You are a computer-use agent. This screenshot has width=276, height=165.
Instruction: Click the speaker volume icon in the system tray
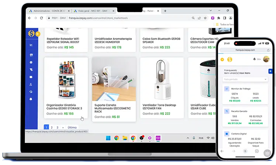pyautogui.click(x=213, y=138)
